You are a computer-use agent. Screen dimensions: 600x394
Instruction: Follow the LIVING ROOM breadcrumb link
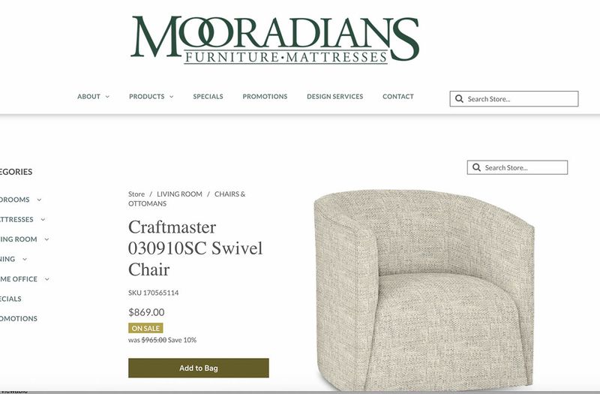click(x=179, y=194)
